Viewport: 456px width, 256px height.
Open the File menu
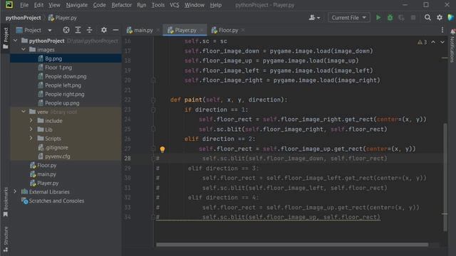24,5
